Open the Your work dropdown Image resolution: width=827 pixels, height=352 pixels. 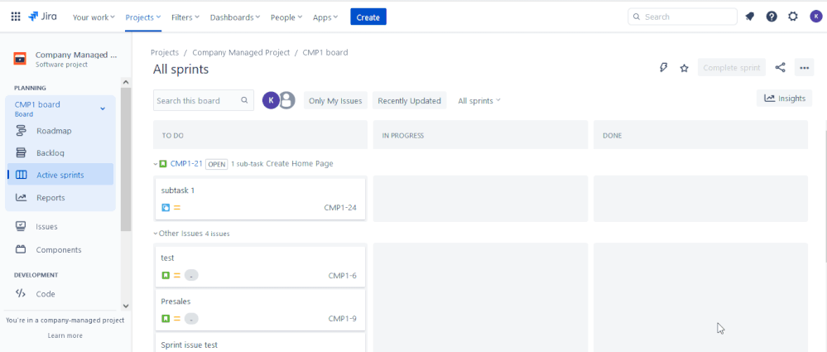(x=94, y=17)
